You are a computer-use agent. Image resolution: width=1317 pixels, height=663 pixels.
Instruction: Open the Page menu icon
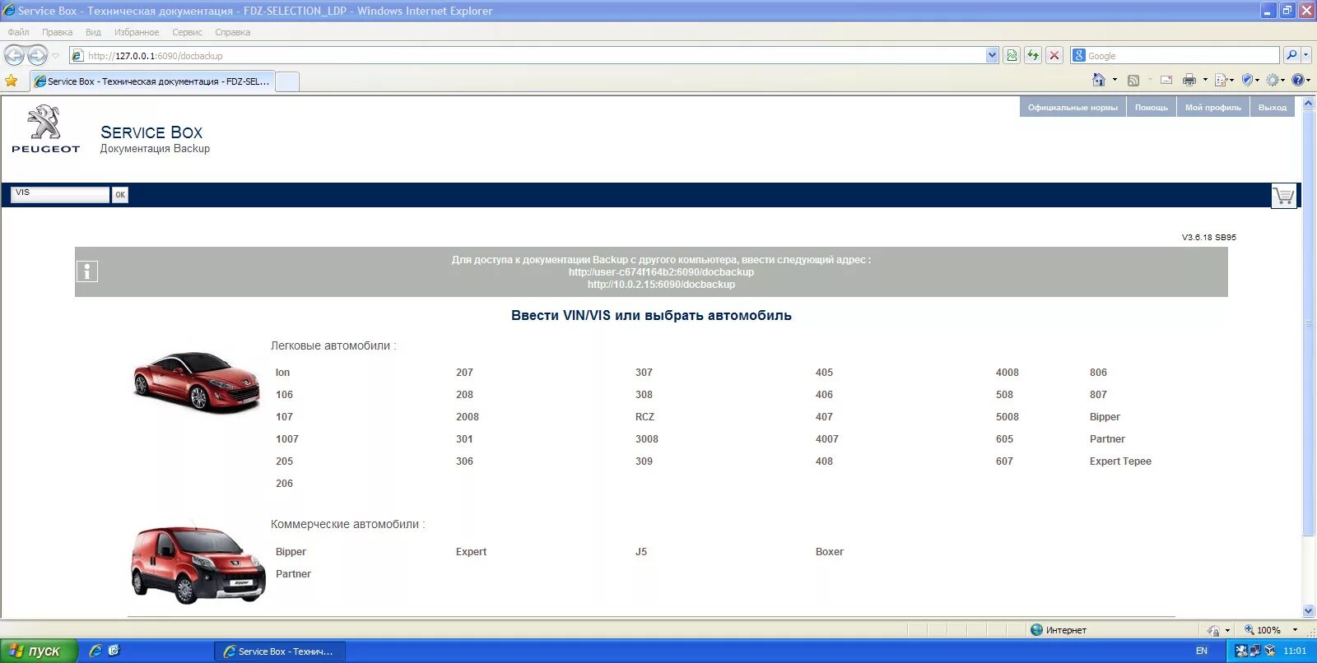click(1221, 80)
